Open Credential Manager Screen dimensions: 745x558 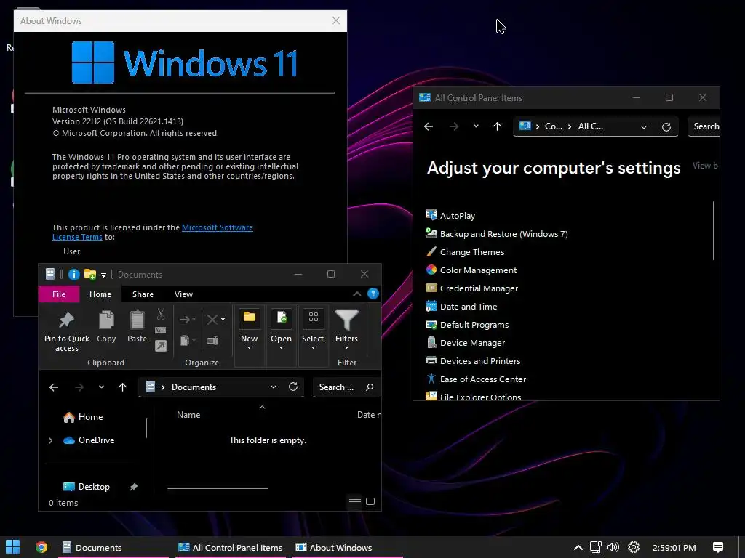point(479,288)
